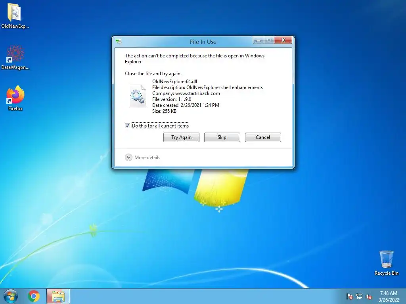Image resolution: width=406 pixels, height=304 pixels.
Task: Open the Windows Start menu orb
Action: click(x=11, y=296)
